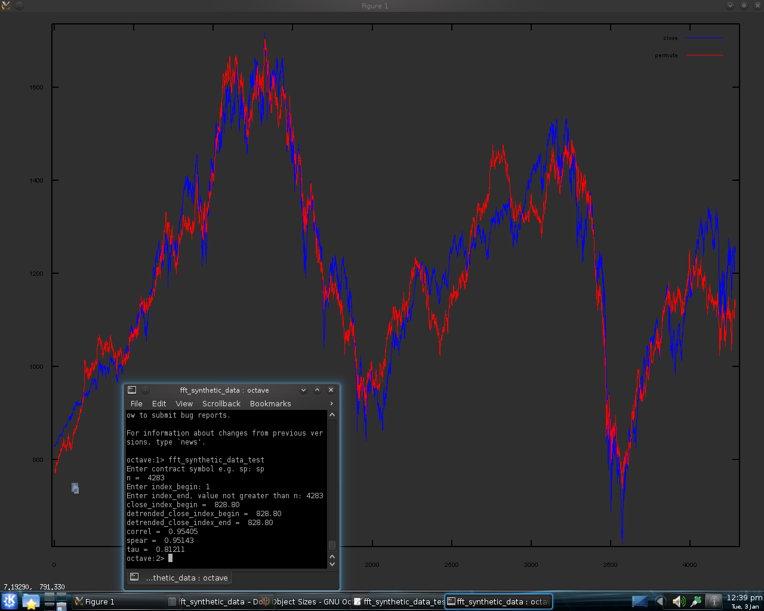Expand the Konsole menu bar overflow arrow
The image size is (764, 611).
click(x=332, y=404)
